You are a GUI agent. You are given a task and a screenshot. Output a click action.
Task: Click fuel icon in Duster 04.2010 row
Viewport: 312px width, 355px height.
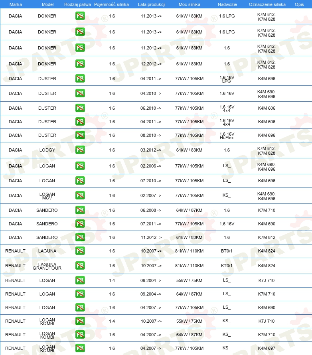tap(80, 93)
